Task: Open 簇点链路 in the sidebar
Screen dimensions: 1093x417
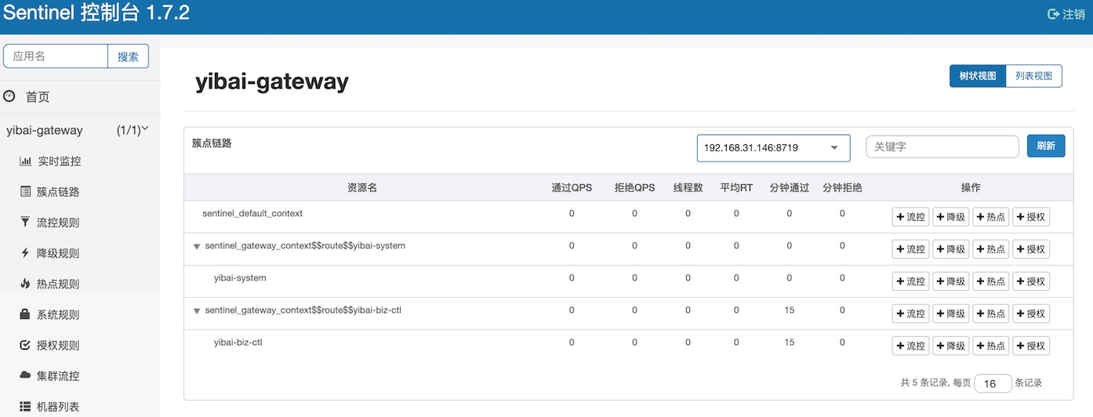Action: [x=58, y=191]
